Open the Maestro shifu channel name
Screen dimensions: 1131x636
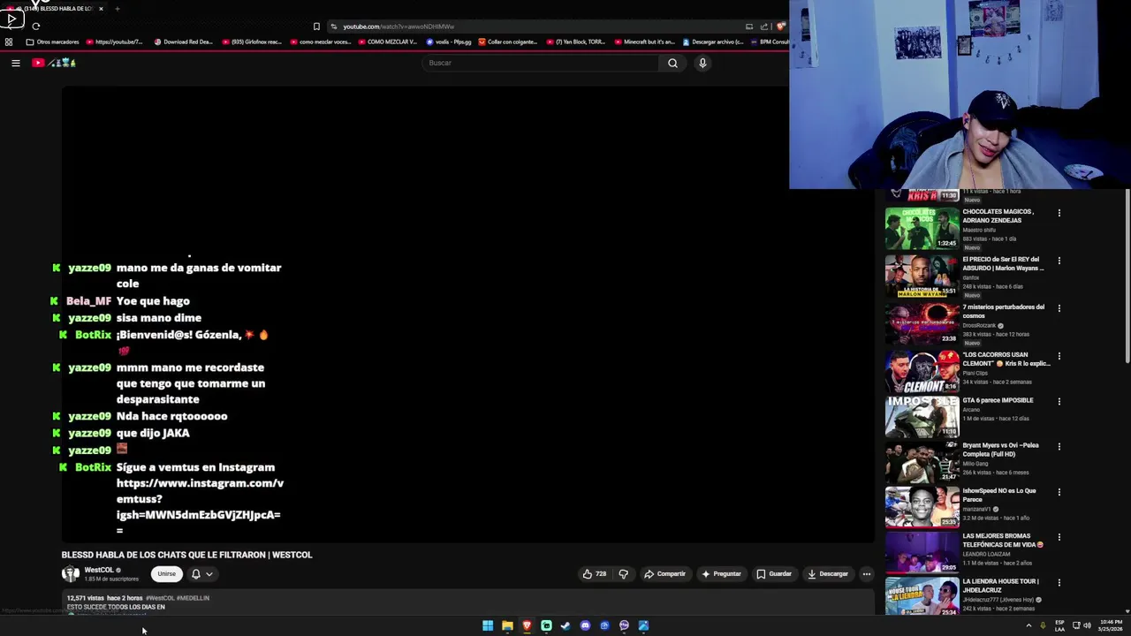(x=979, y=230)
